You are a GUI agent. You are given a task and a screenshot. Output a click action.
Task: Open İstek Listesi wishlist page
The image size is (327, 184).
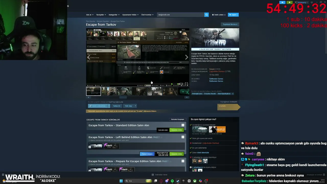pyautogui.click(x=219, y=15)
